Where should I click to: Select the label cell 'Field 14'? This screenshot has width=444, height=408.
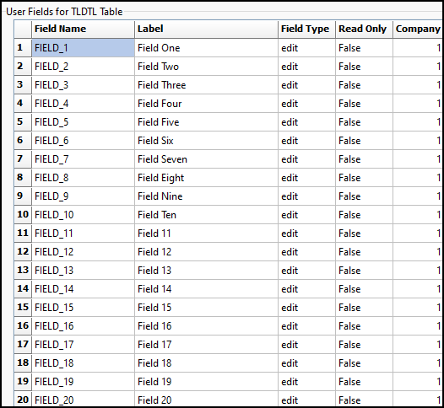[x=207, y=288]
